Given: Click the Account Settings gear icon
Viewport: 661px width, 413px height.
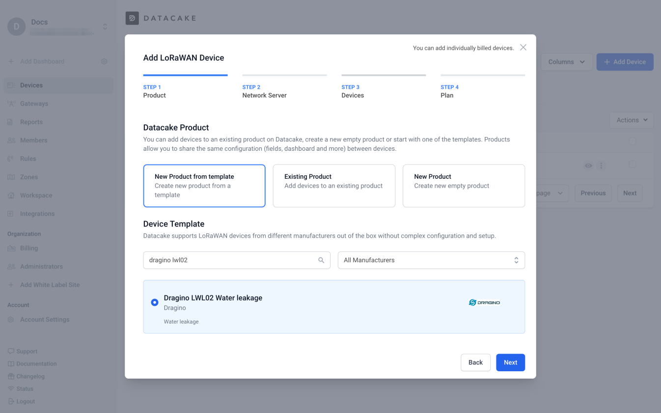Looking at the screenshot, I should click(x=11, y=320).
